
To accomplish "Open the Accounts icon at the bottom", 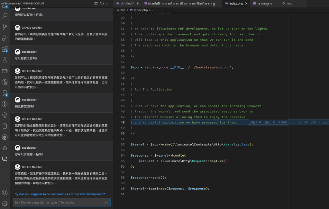I will coord(5,193).
